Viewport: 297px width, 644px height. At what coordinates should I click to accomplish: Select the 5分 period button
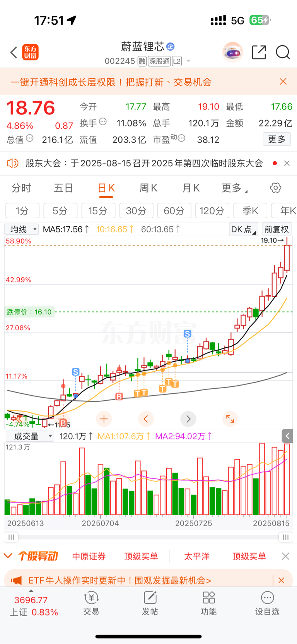tap(60, 211)
